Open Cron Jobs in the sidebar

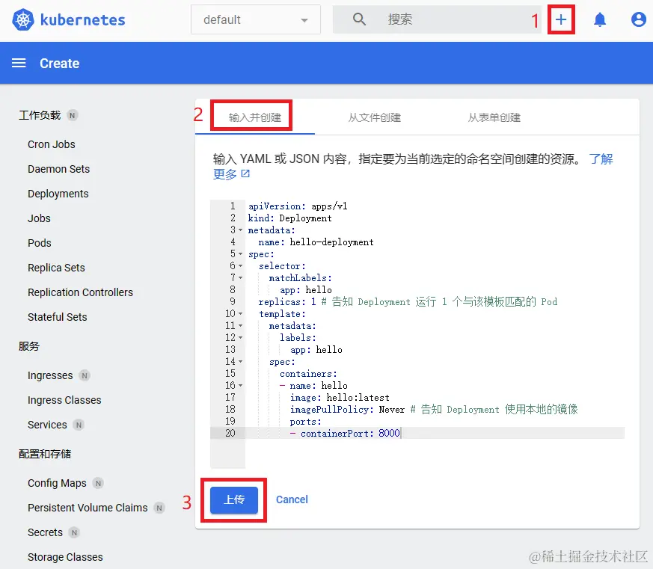coord(52,144)
